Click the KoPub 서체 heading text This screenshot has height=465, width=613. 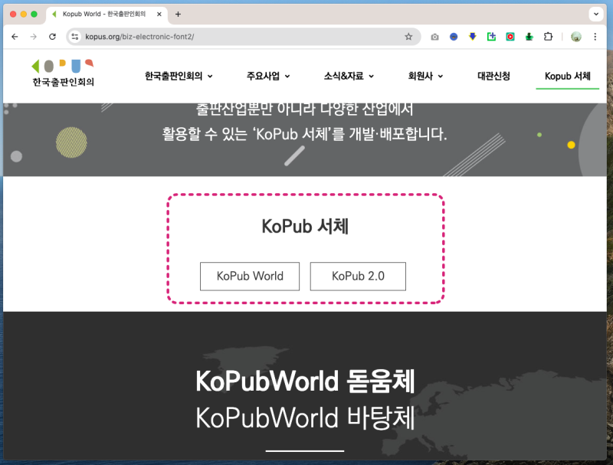click(x=305, y=226)
